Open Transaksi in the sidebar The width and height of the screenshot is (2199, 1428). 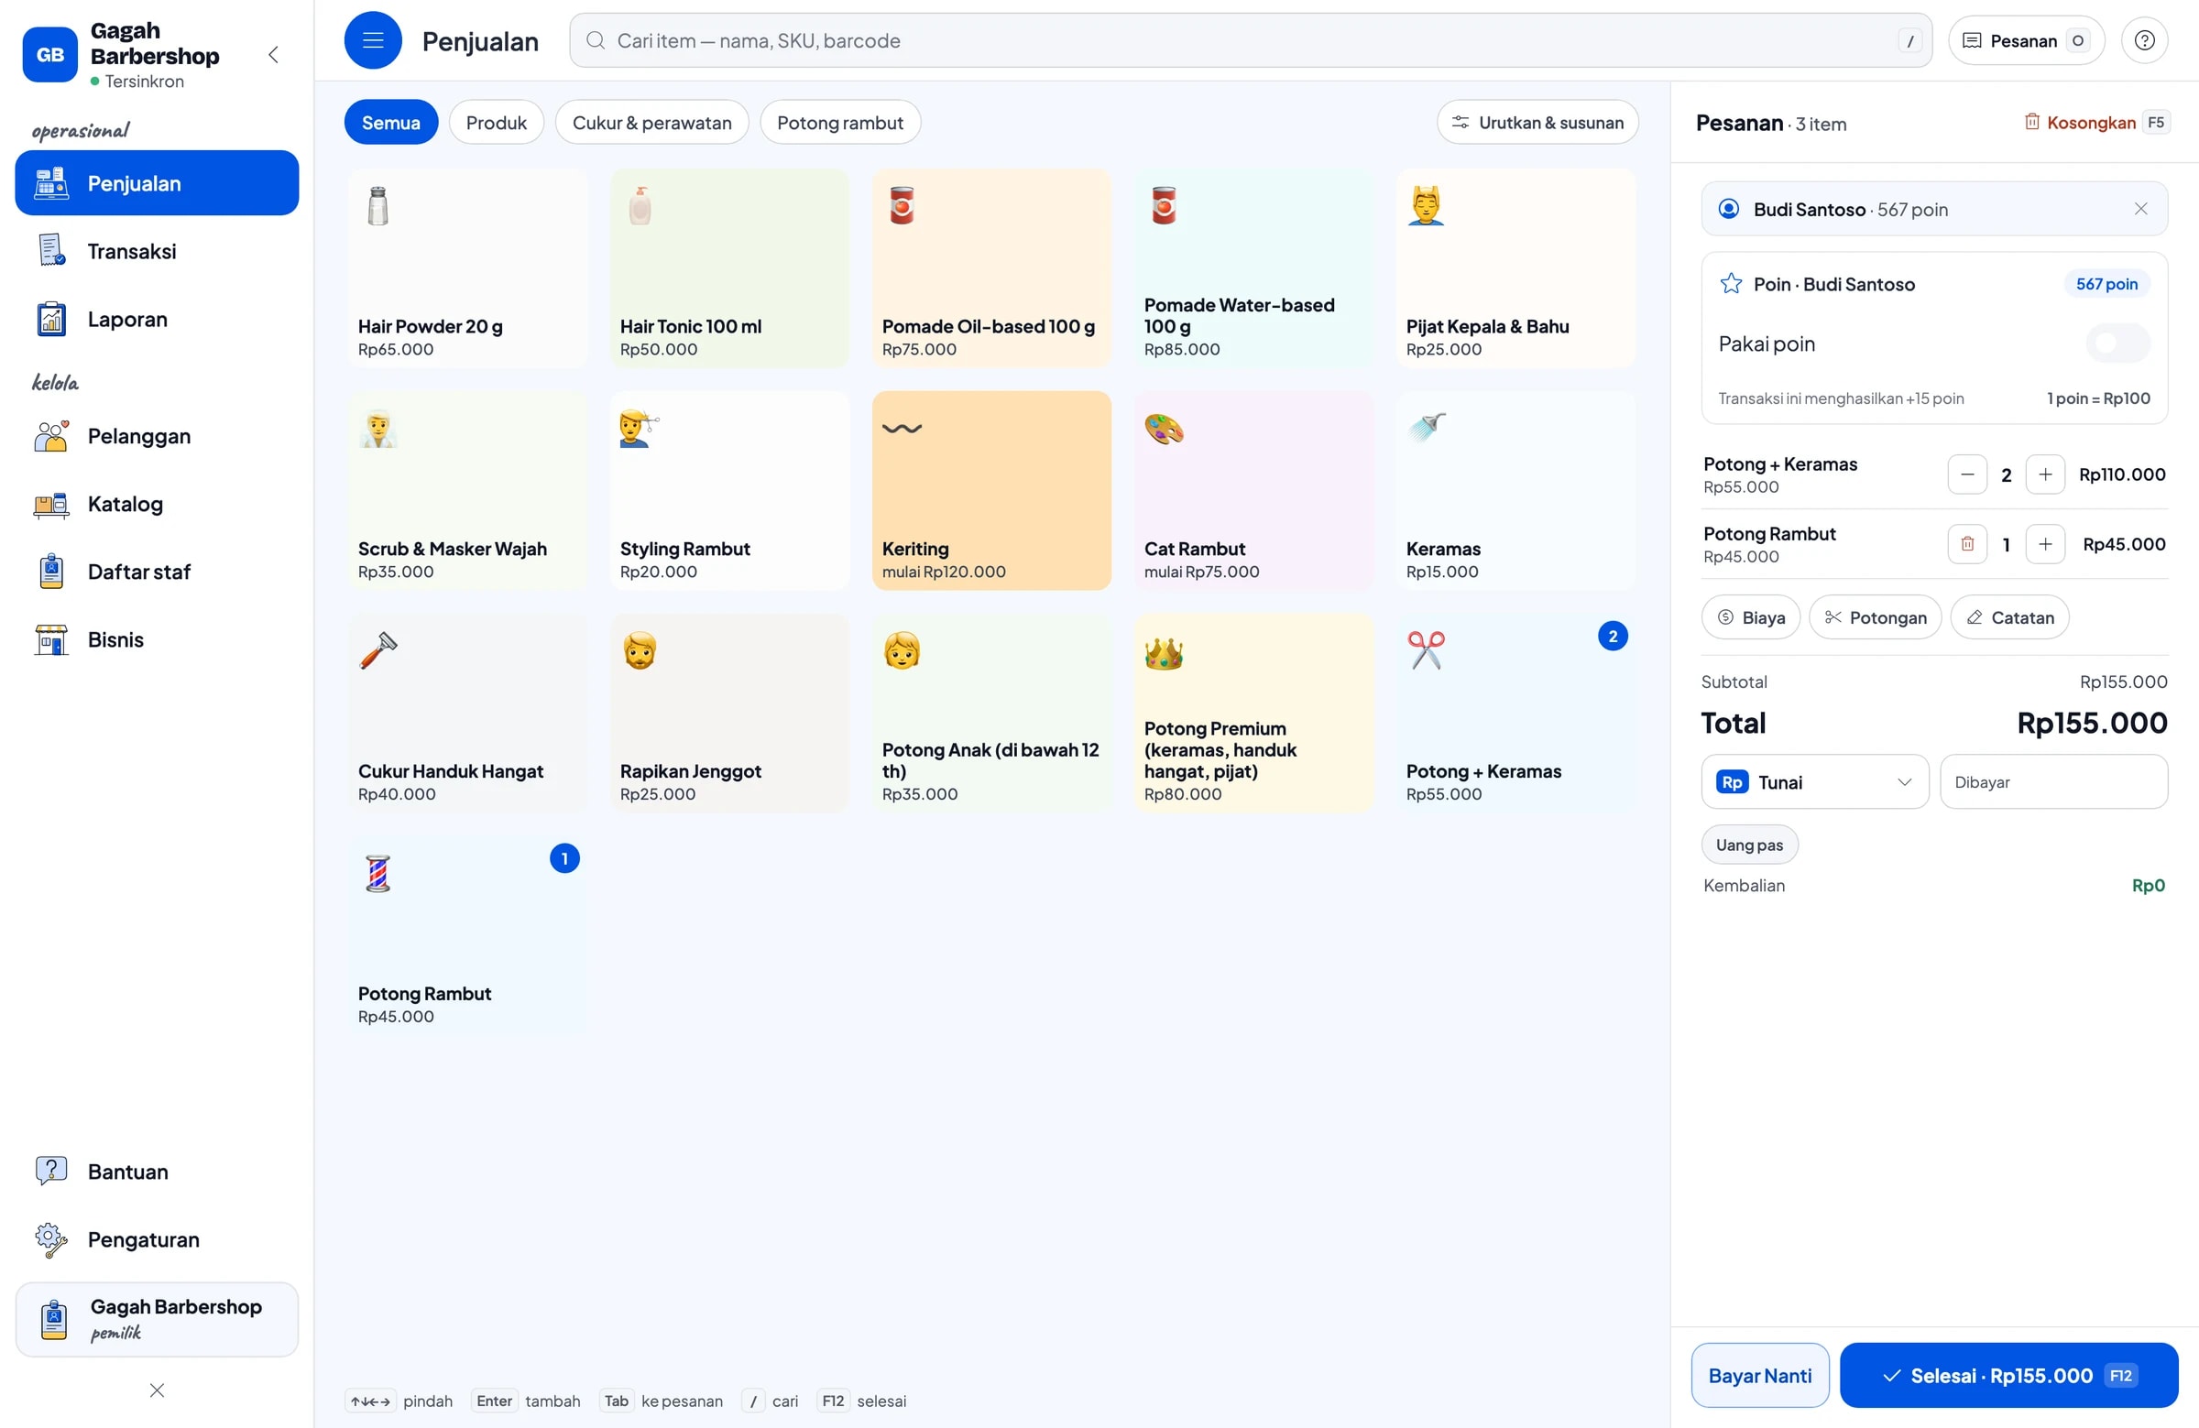click(x=157, y=250)
